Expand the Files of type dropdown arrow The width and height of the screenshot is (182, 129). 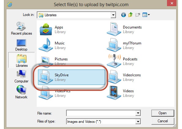pyautogui.click(x=138, y=122)
